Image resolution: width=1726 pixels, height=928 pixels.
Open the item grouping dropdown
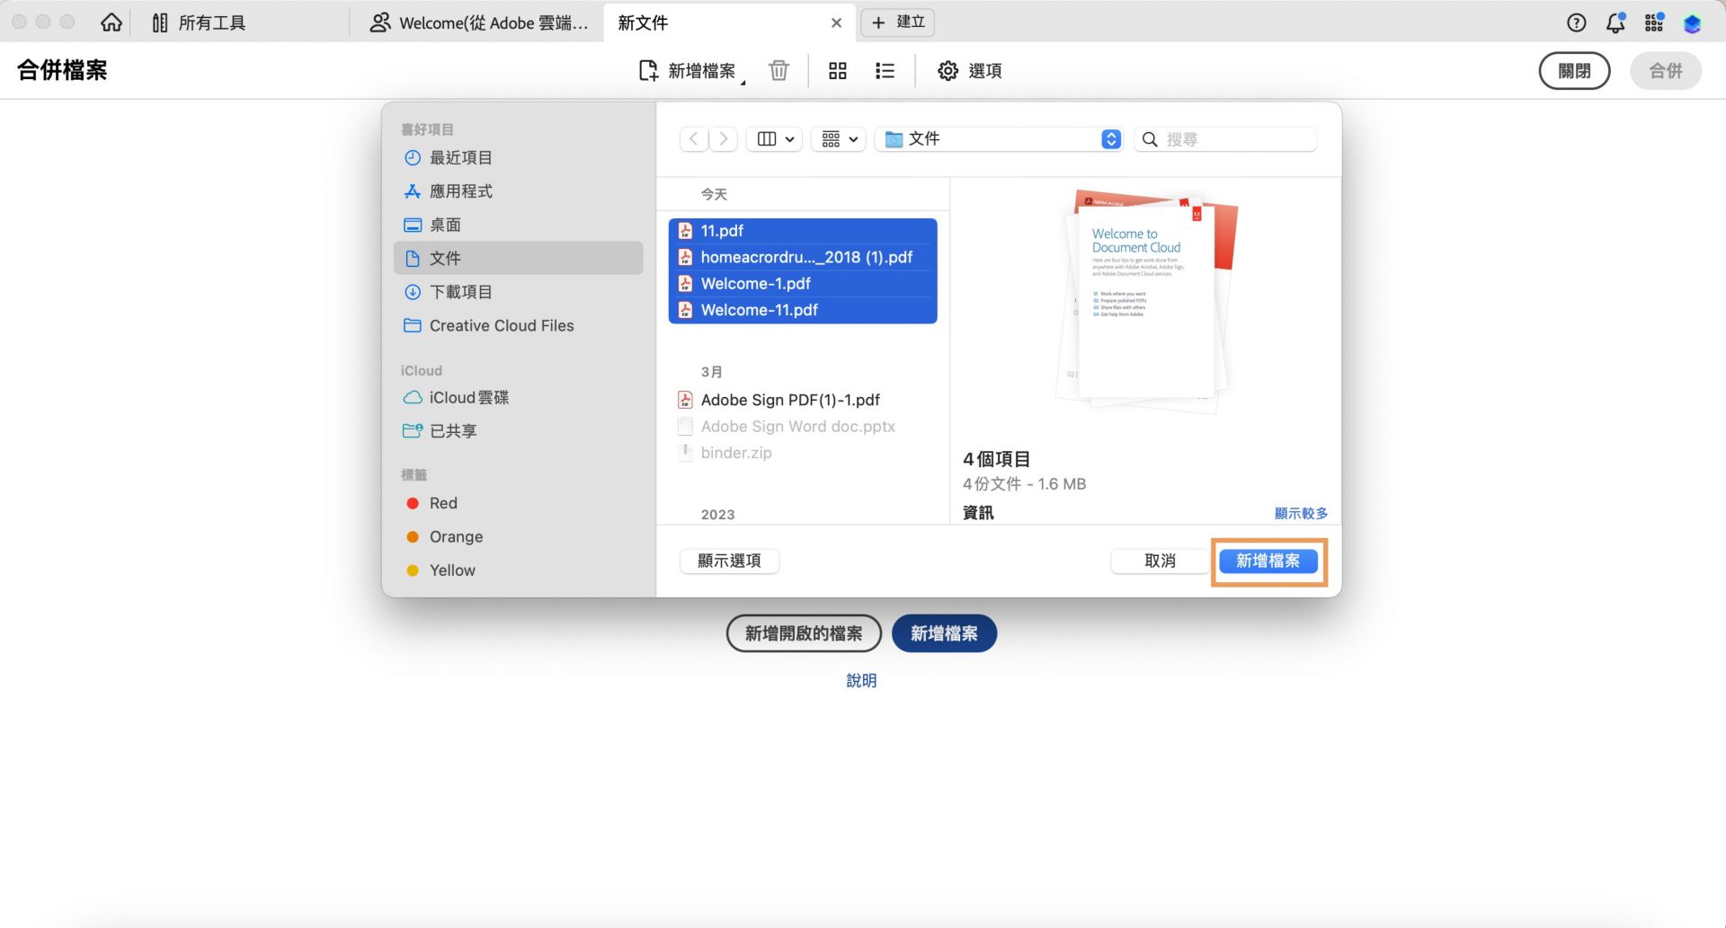coord(837,138)
